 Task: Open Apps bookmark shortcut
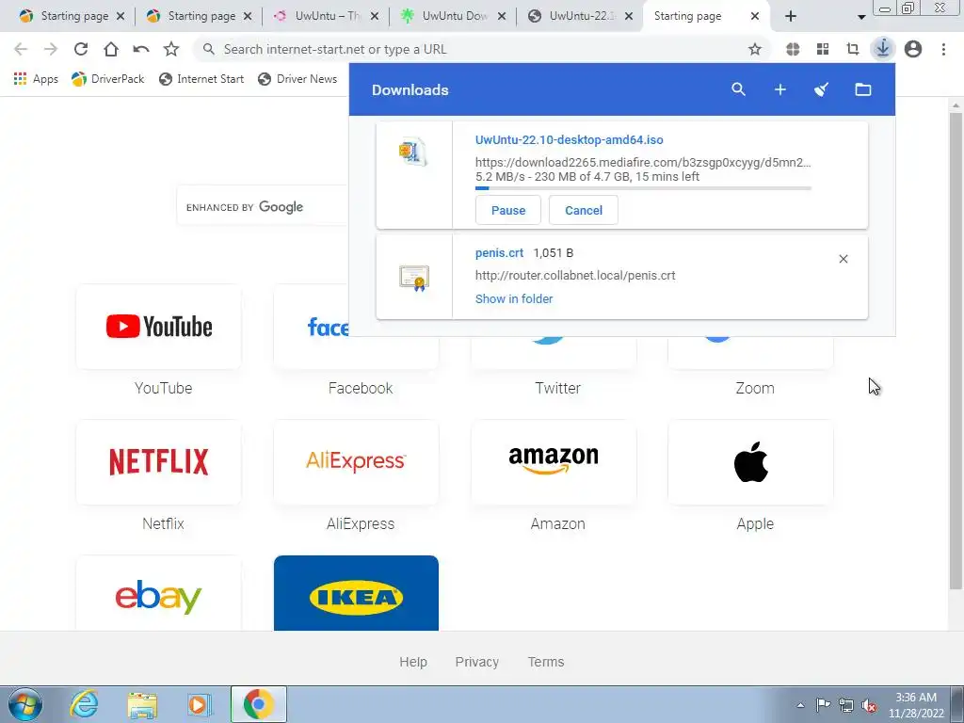click(36, 79)
